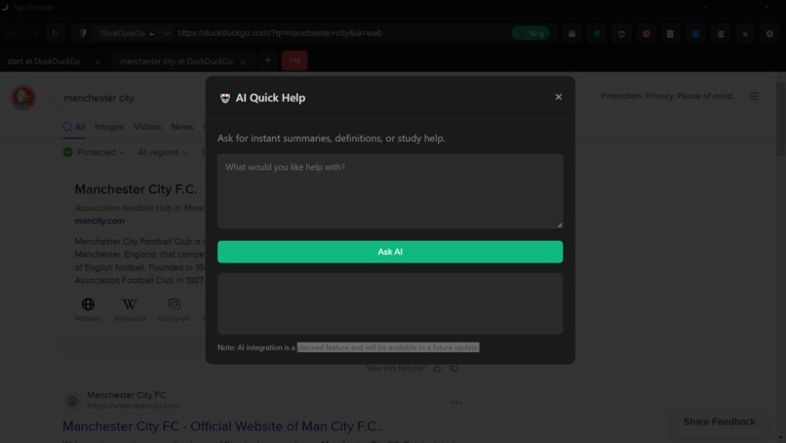Close the AI Quick Help dialog
The height and width of the screenshot is (443, 786).
558,97
